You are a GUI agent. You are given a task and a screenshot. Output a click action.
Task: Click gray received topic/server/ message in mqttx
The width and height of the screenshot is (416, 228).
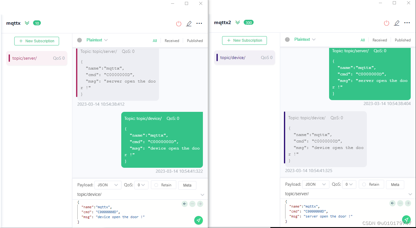[x=118, y=74]
